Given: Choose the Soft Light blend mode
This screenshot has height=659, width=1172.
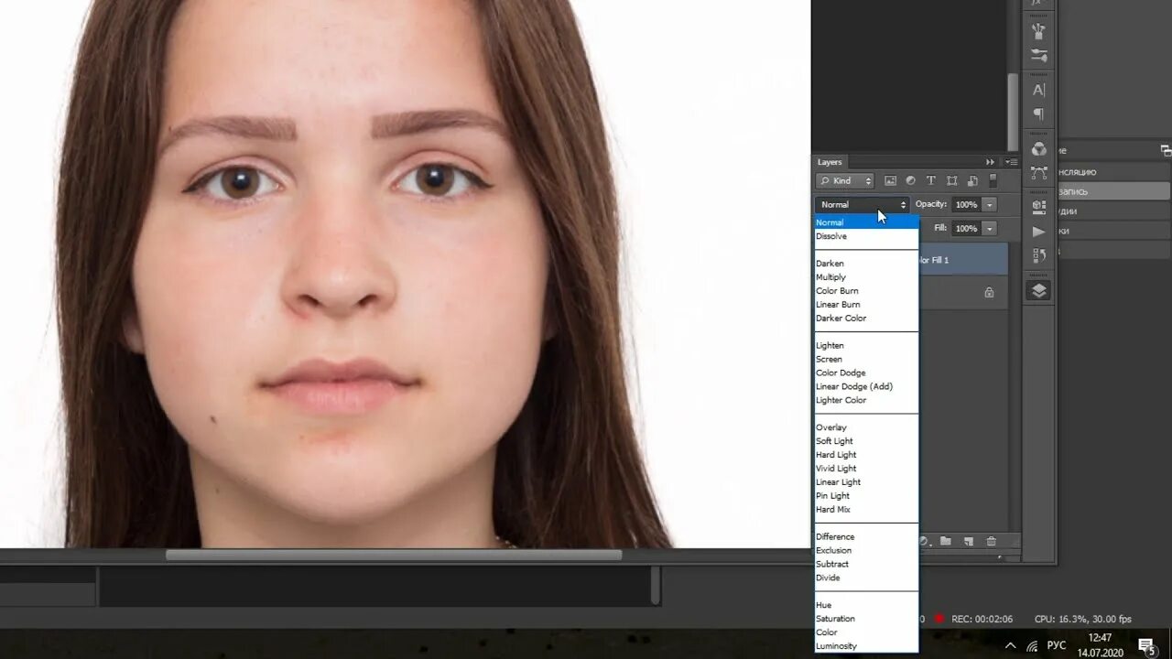Looking at the screenshot, I should (x=866, y=441).
